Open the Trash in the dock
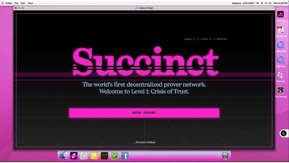The width and height of the screenshot is (289, 163). (225, 156)
